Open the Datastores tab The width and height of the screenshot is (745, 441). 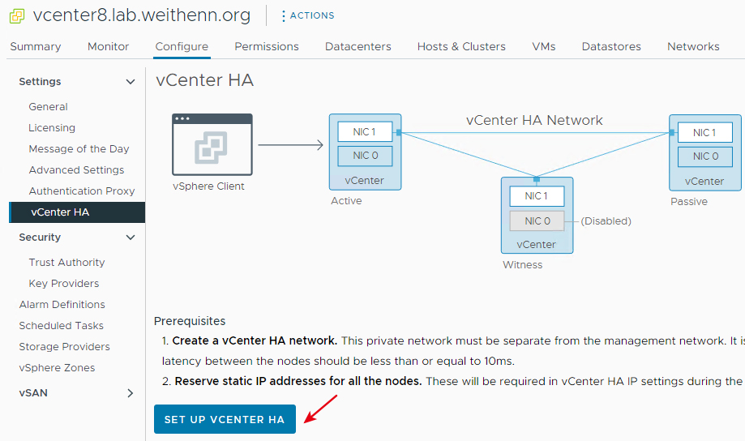(x=611, y=46)
